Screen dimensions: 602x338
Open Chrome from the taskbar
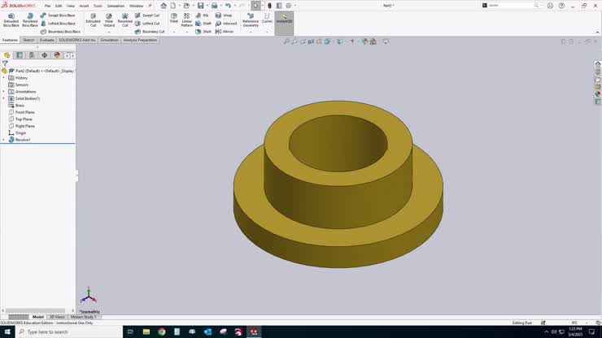point(162,331)
